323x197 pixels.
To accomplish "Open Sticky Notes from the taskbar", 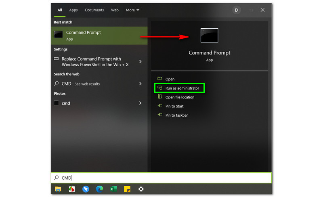I will 127,189.
